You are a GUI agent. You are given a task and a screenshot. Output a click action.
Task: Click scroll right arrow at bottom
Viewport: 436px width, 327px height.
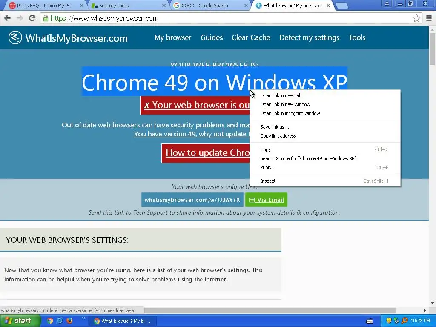click(x=425, y=310)
